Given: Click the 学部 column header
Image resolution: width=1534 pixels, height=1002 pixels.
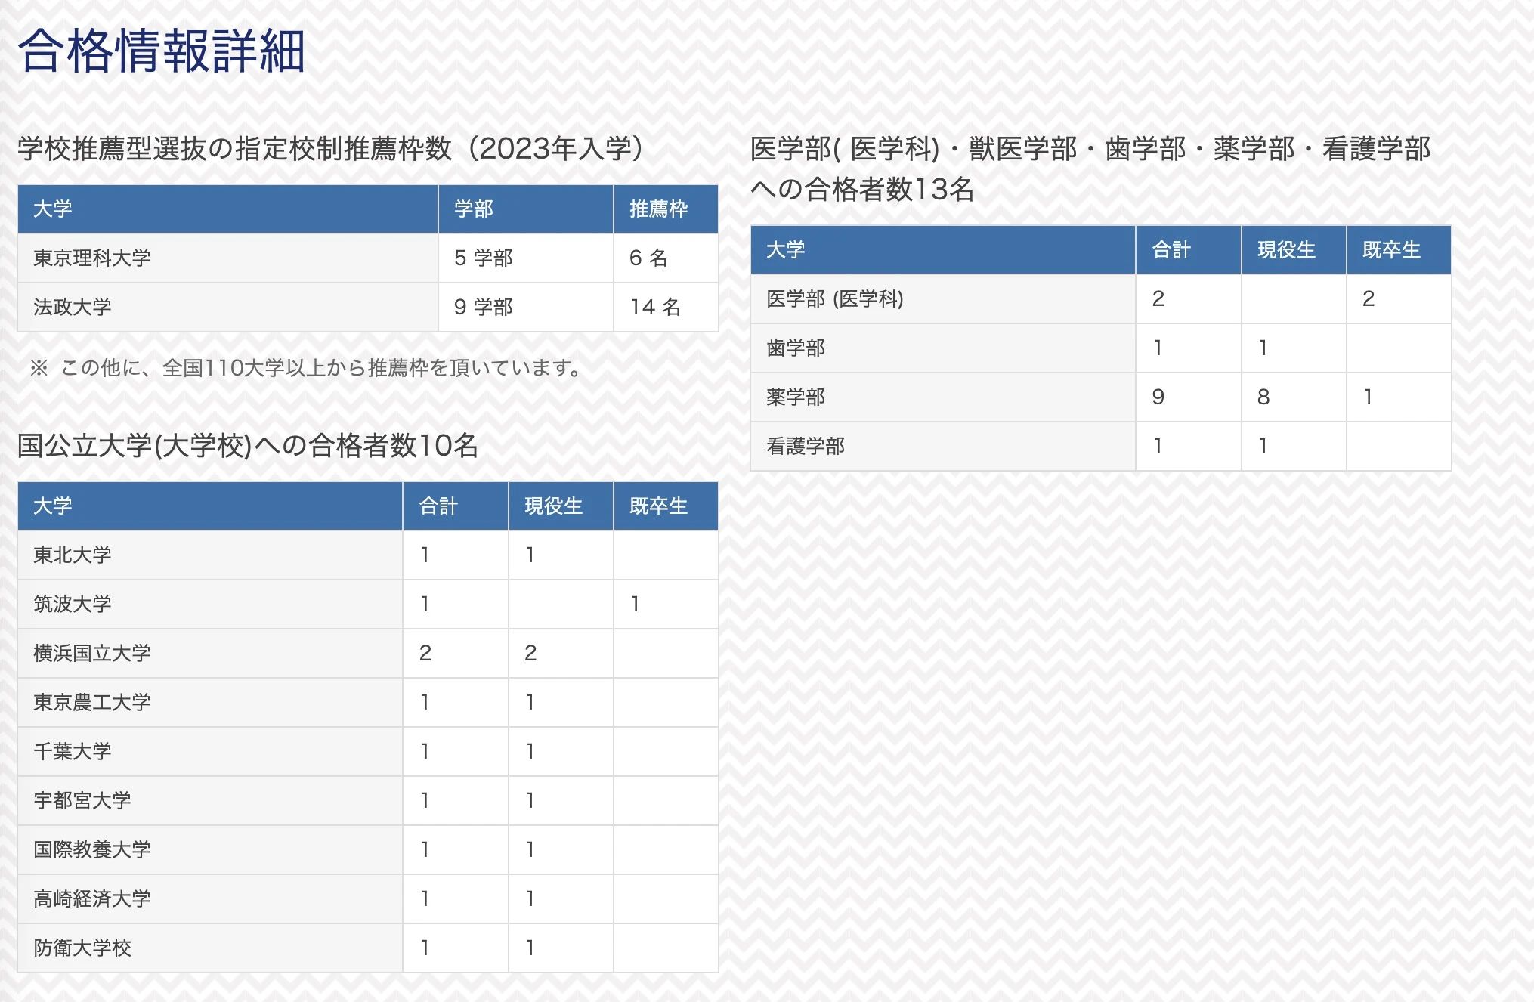Looking at the screenshot, I should (473, 209).
